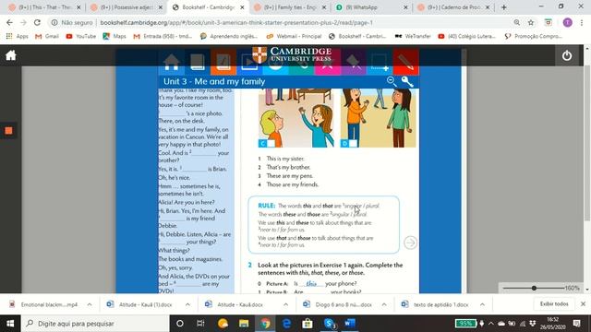Open Microsoft Edge from taskbar

[286, 324]
